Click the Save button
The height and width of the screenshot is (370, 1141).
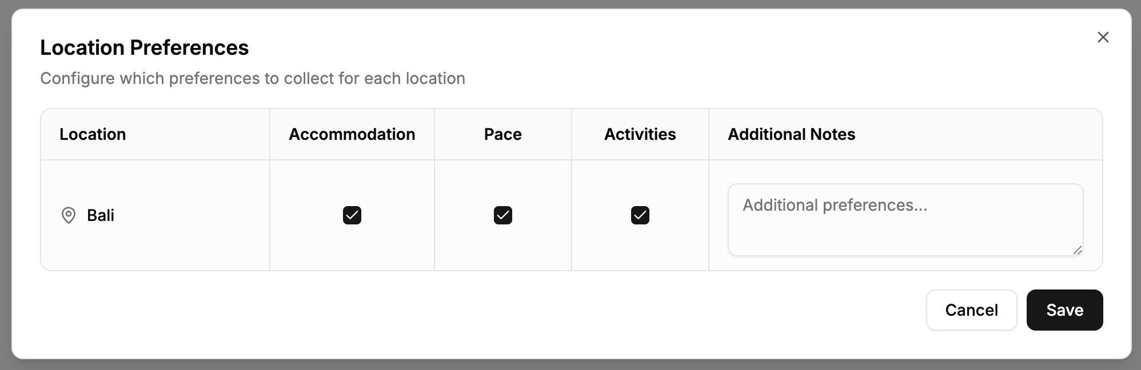tap(1064, 309)
